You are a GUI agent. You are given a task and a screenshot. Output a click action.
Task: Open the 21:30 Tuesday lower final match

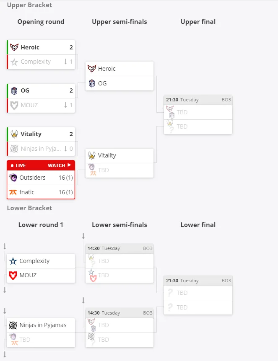click(198, 281)
